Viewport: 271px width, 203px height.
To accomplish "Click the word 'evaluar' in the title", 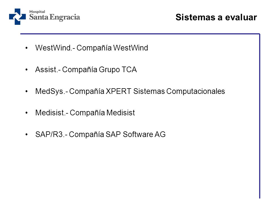I will coord(241,17).
